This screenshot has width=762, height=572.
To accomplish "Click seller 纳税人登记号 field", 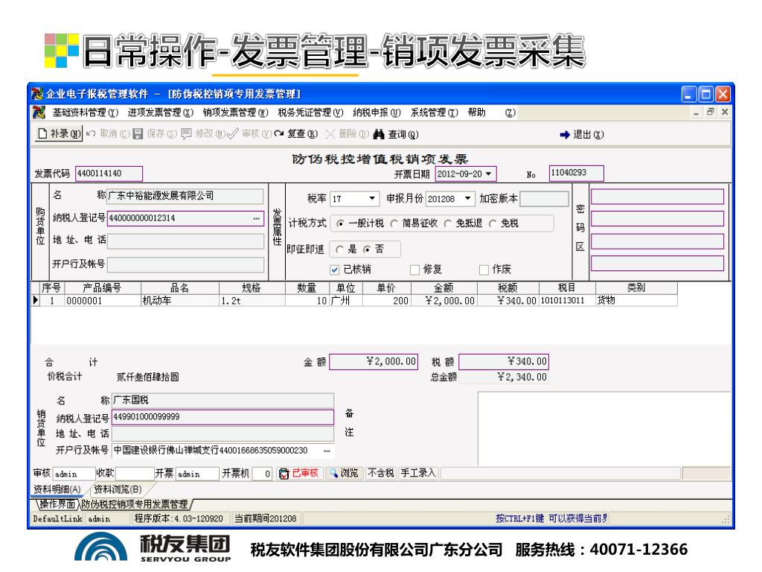I will click(223, 417).
